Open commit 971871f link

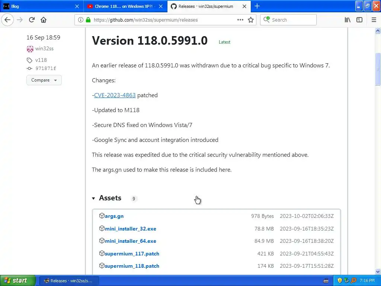click(x=46, y=69)
